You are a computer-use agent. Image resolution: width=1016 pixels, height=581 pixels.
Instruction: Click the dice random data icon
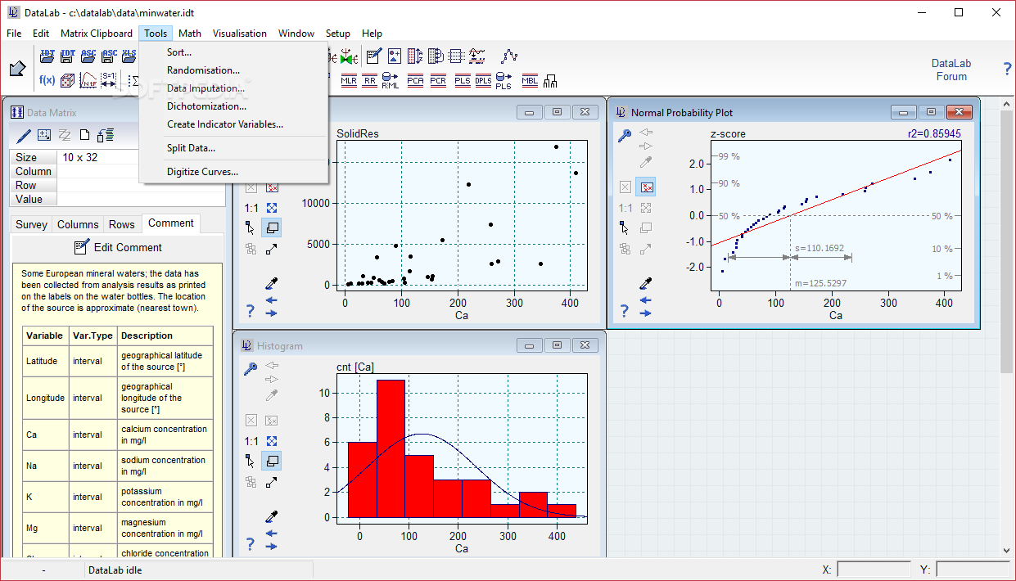point(68,80)
